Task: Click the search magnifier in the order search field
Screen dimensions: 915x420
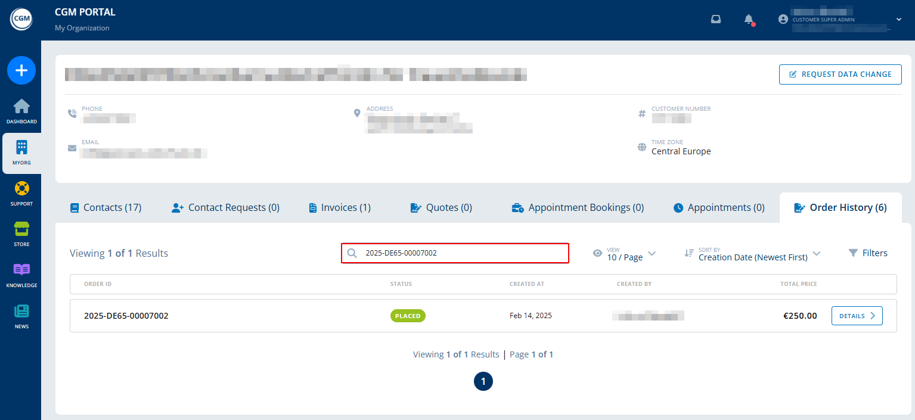Action: coord(352,253)
